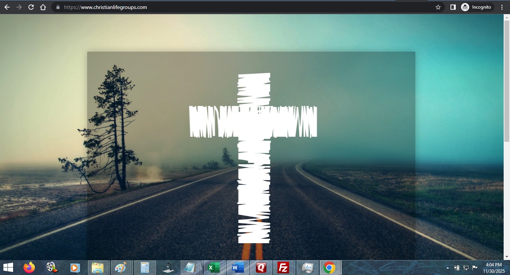Go to the browser home page

pyautogui.click(x=43, y=7)
